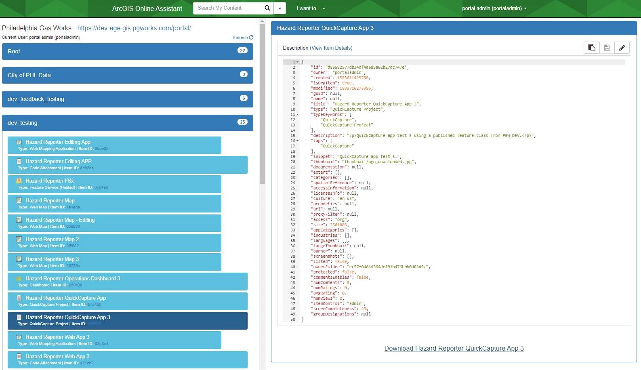Fold the tags array at line 16
Image resolution: width=641 pixels, height=370 pixels.
coord(298,141)
